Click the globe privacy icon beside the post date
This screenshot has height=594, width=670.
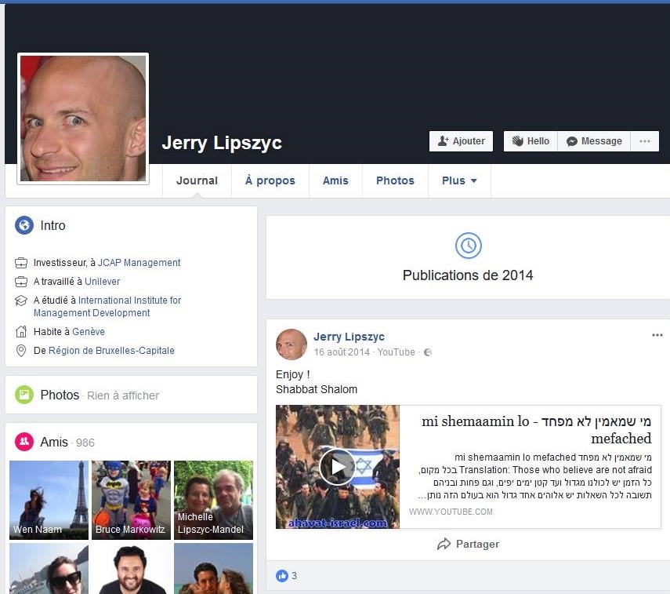tap(428, 352)
